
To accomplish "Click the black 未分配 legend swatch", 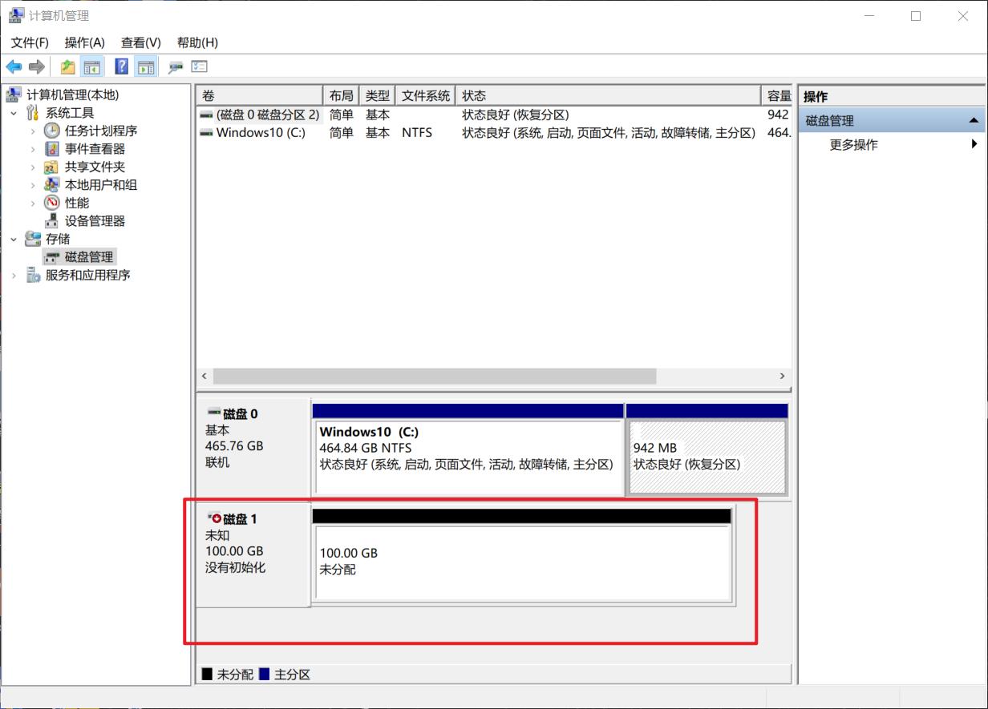I will click(x=208, y=675).
